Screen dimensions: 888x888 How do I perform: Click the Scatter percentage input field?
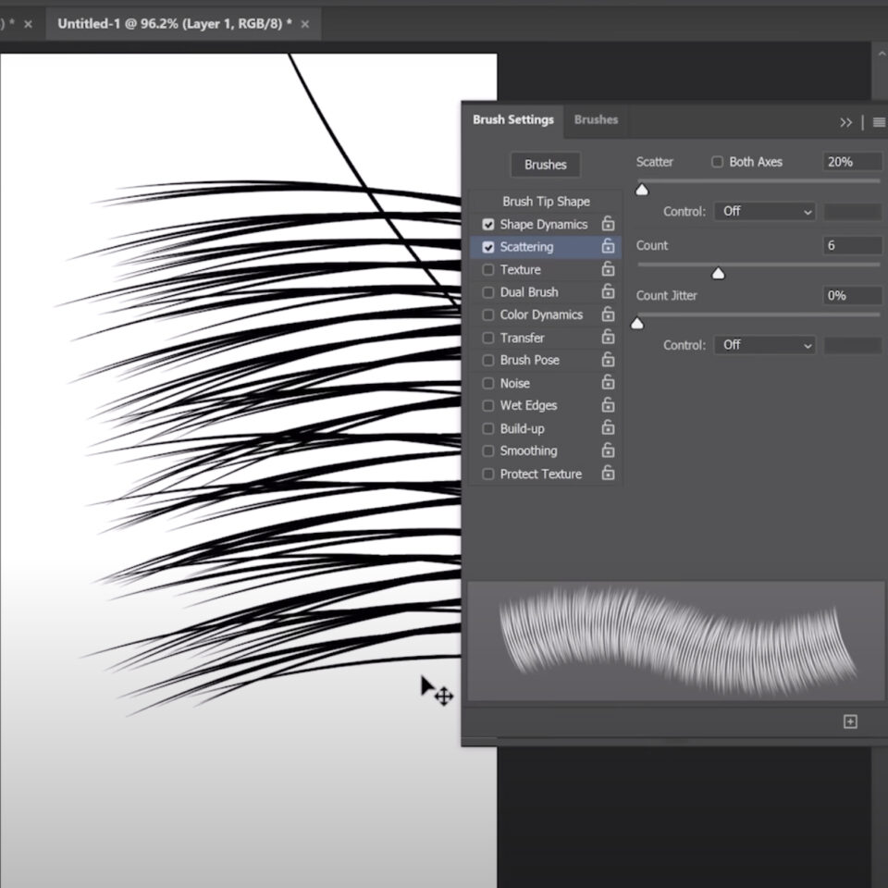pos(850,162)
